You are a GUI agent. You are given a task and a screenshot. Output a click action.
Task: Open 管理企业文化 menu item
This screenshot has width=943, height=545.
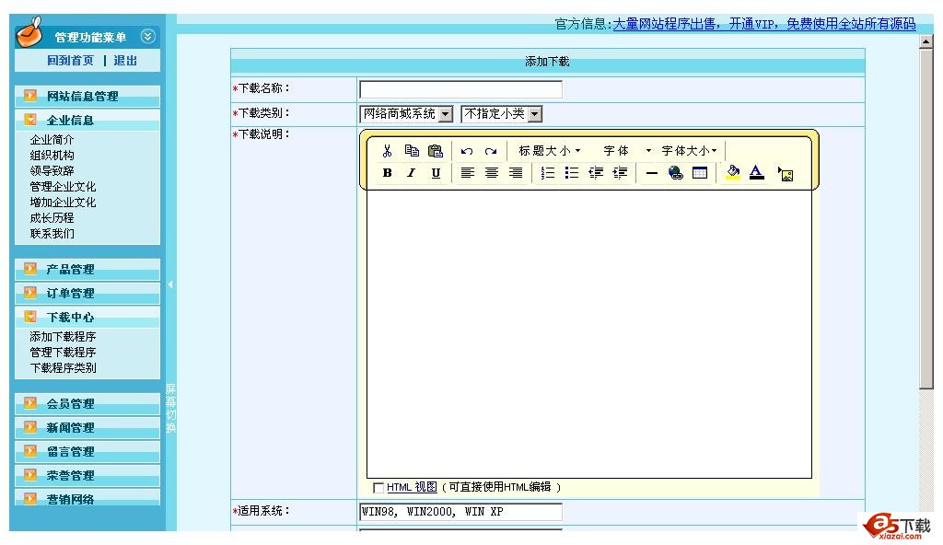pyautogui.click(x=64, y=187)
